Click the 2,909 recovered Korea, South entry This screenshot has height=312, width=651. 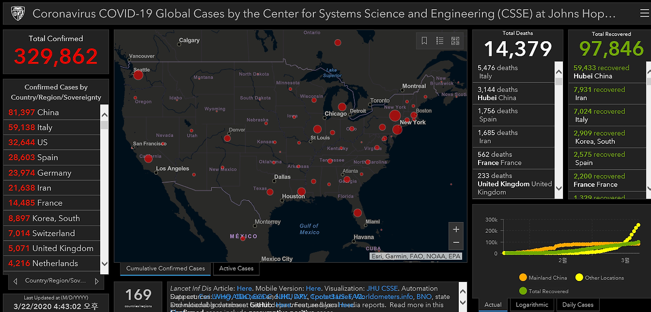click(x=607, y=137)
